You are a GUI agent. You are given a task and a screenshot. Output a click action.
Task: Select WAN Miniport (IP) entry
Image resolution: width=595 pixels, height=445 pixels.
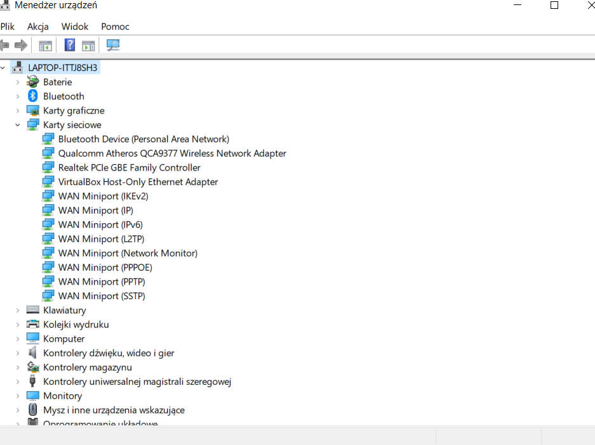point(96,210)
